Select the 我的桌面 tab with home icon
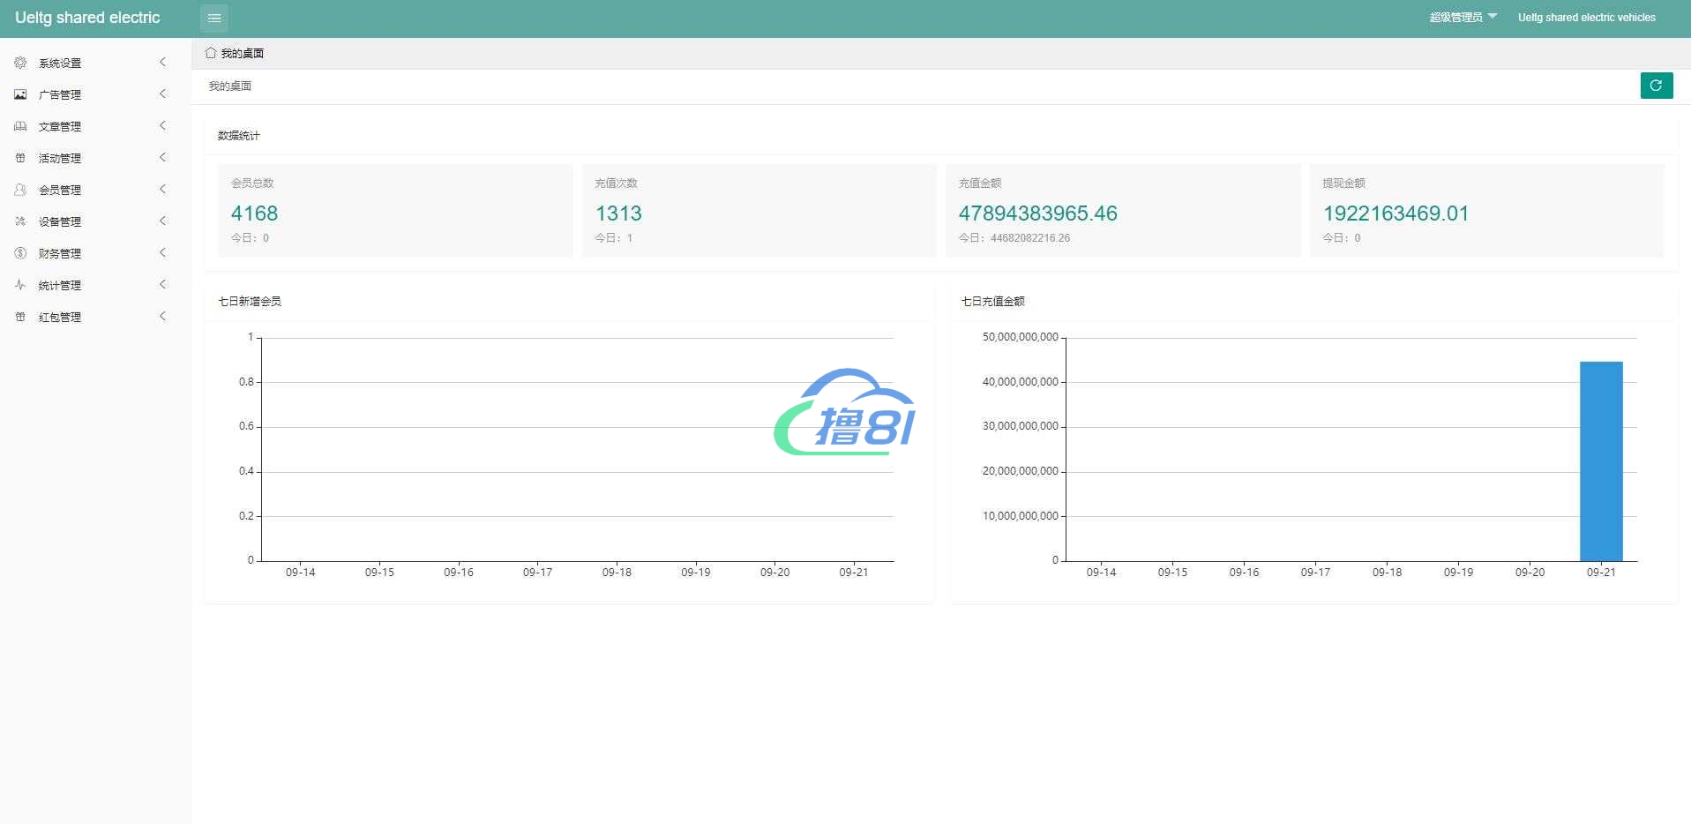This screenshot has height=824, width=1691. pyautogui.click(x=235, y=53)
